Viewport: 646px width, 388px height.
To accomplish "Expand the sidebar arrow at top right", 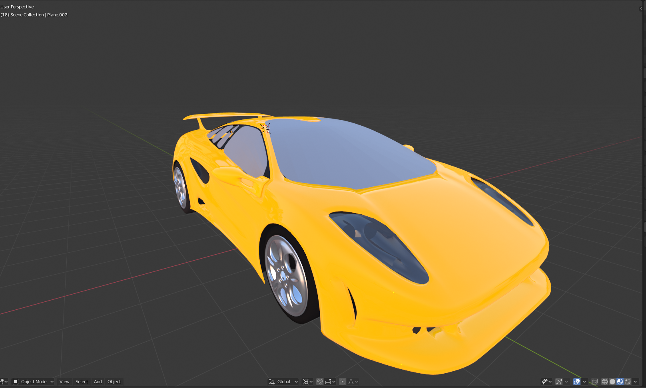I will [x=641, y=8].
